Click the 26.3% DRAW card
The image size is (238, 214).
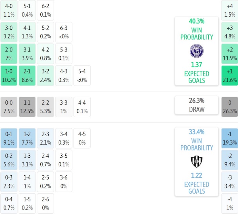196,105
